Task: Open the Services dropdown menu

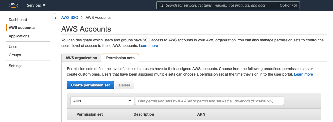Action: (36, 5)
